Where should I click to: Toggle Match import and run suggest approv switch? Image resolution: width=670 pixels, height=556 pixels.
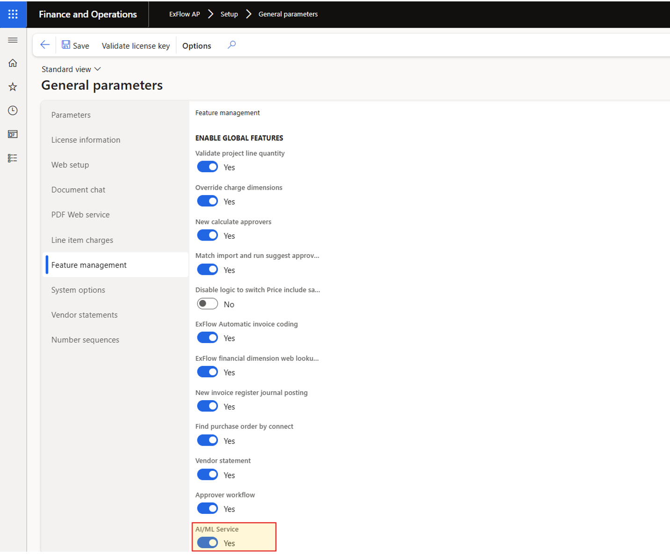pyautogui.click(x=208, y=270)
